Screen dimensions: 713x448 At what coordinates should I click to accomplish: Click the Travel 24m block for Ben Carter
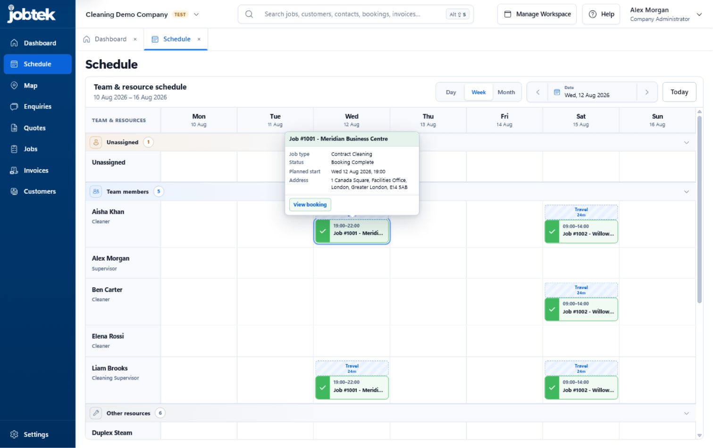pyautogui.click(x=581, y=290)
